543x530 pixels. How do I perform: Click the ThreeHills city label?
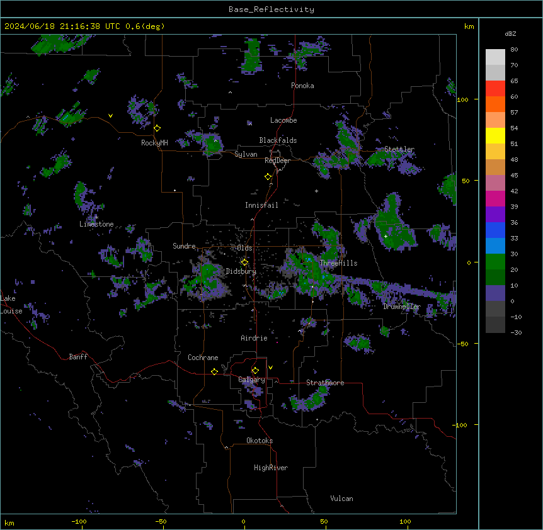pyautogui.click(x=338, y=263)
